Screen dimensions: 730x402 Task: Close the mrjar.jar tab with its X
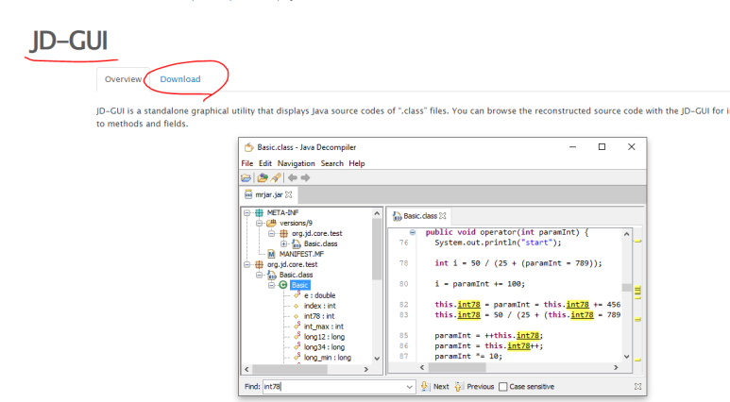(x=289, y=194)
